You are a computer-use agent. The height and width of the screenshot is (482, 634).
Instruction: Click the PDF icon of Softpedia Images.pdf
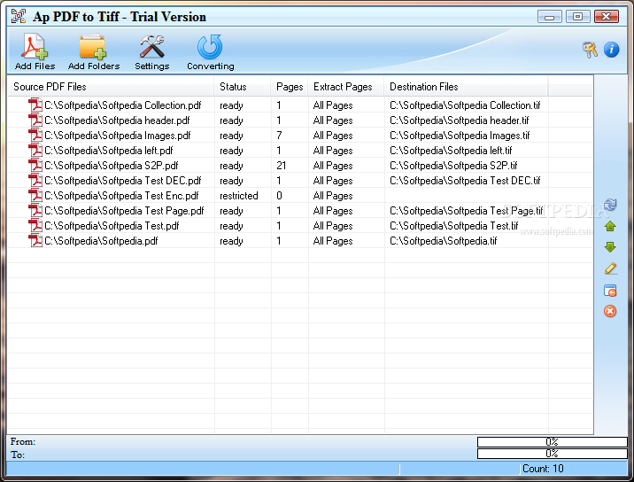[35, 136]
